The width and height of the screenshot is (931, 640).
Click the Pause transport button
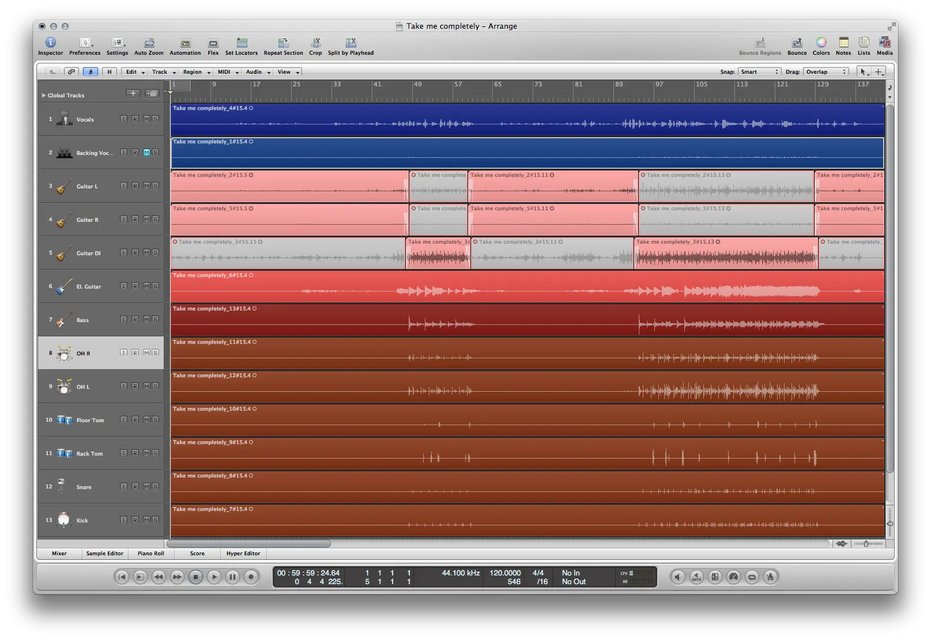232,577
